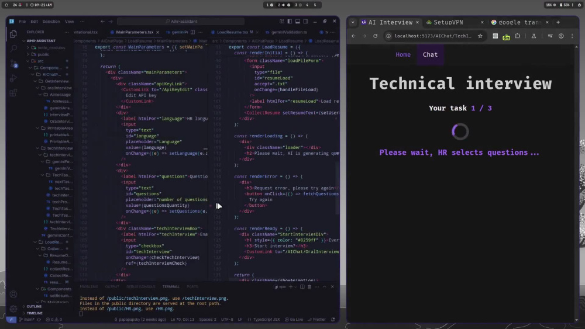Toggle secondary sidebar layout icon
The height and width of the screenshot is (329, 585).
point(305,21)
